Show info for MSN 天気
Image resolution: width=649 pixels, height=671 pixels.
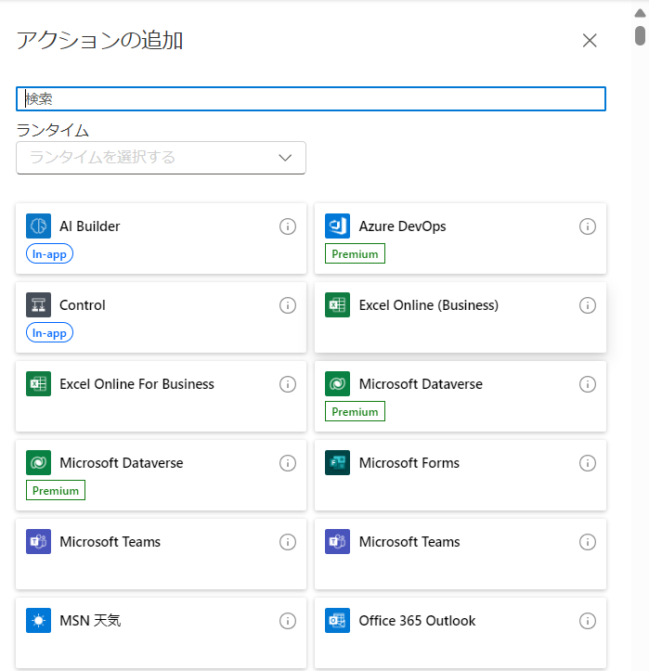[288, 621]
